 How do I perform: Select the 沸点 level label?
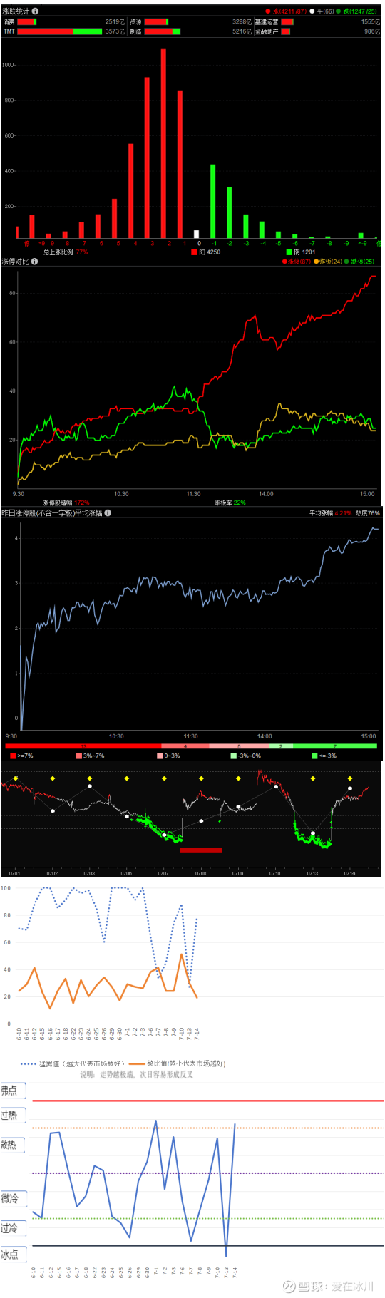(12, 1090)
